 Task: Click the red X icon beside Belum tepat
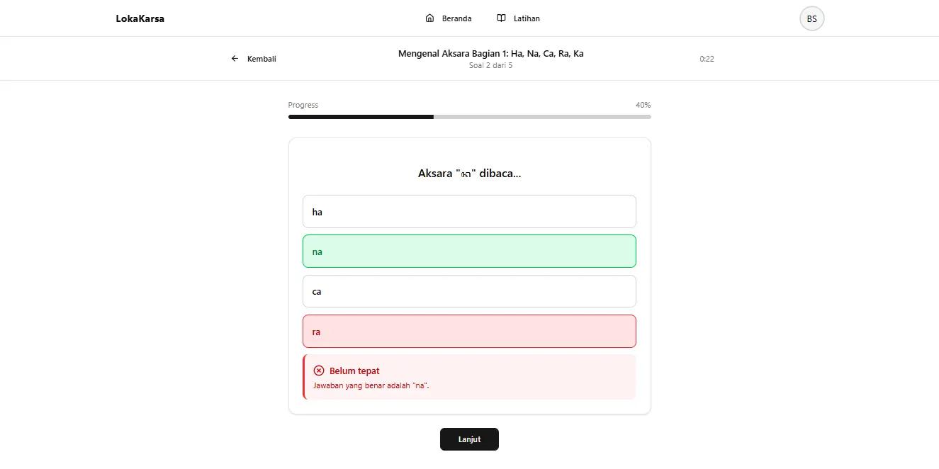tap(319, 371)
